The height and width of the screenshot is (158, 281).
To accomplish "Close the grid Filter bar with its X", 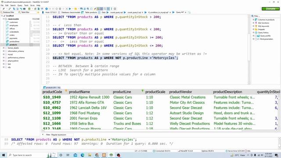I will coord(43,135).
